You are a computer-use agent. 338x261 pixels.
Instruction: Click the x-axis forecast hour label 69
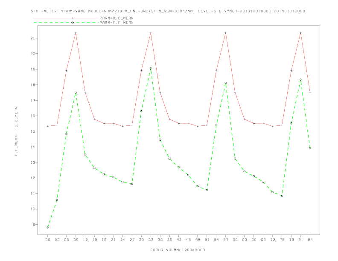pos(263,240)
